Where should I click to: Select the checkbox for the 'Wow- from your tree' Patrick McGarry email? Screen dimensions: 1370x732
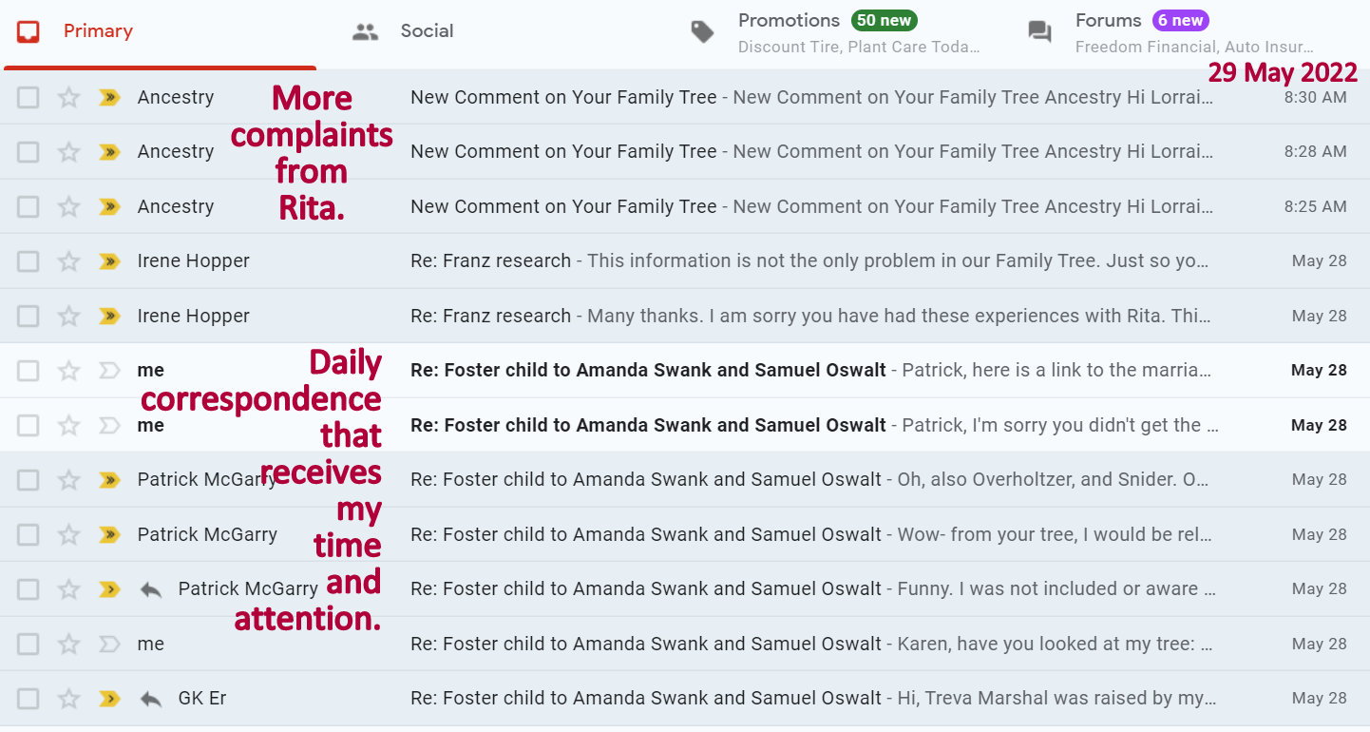(x=29, y=534)
